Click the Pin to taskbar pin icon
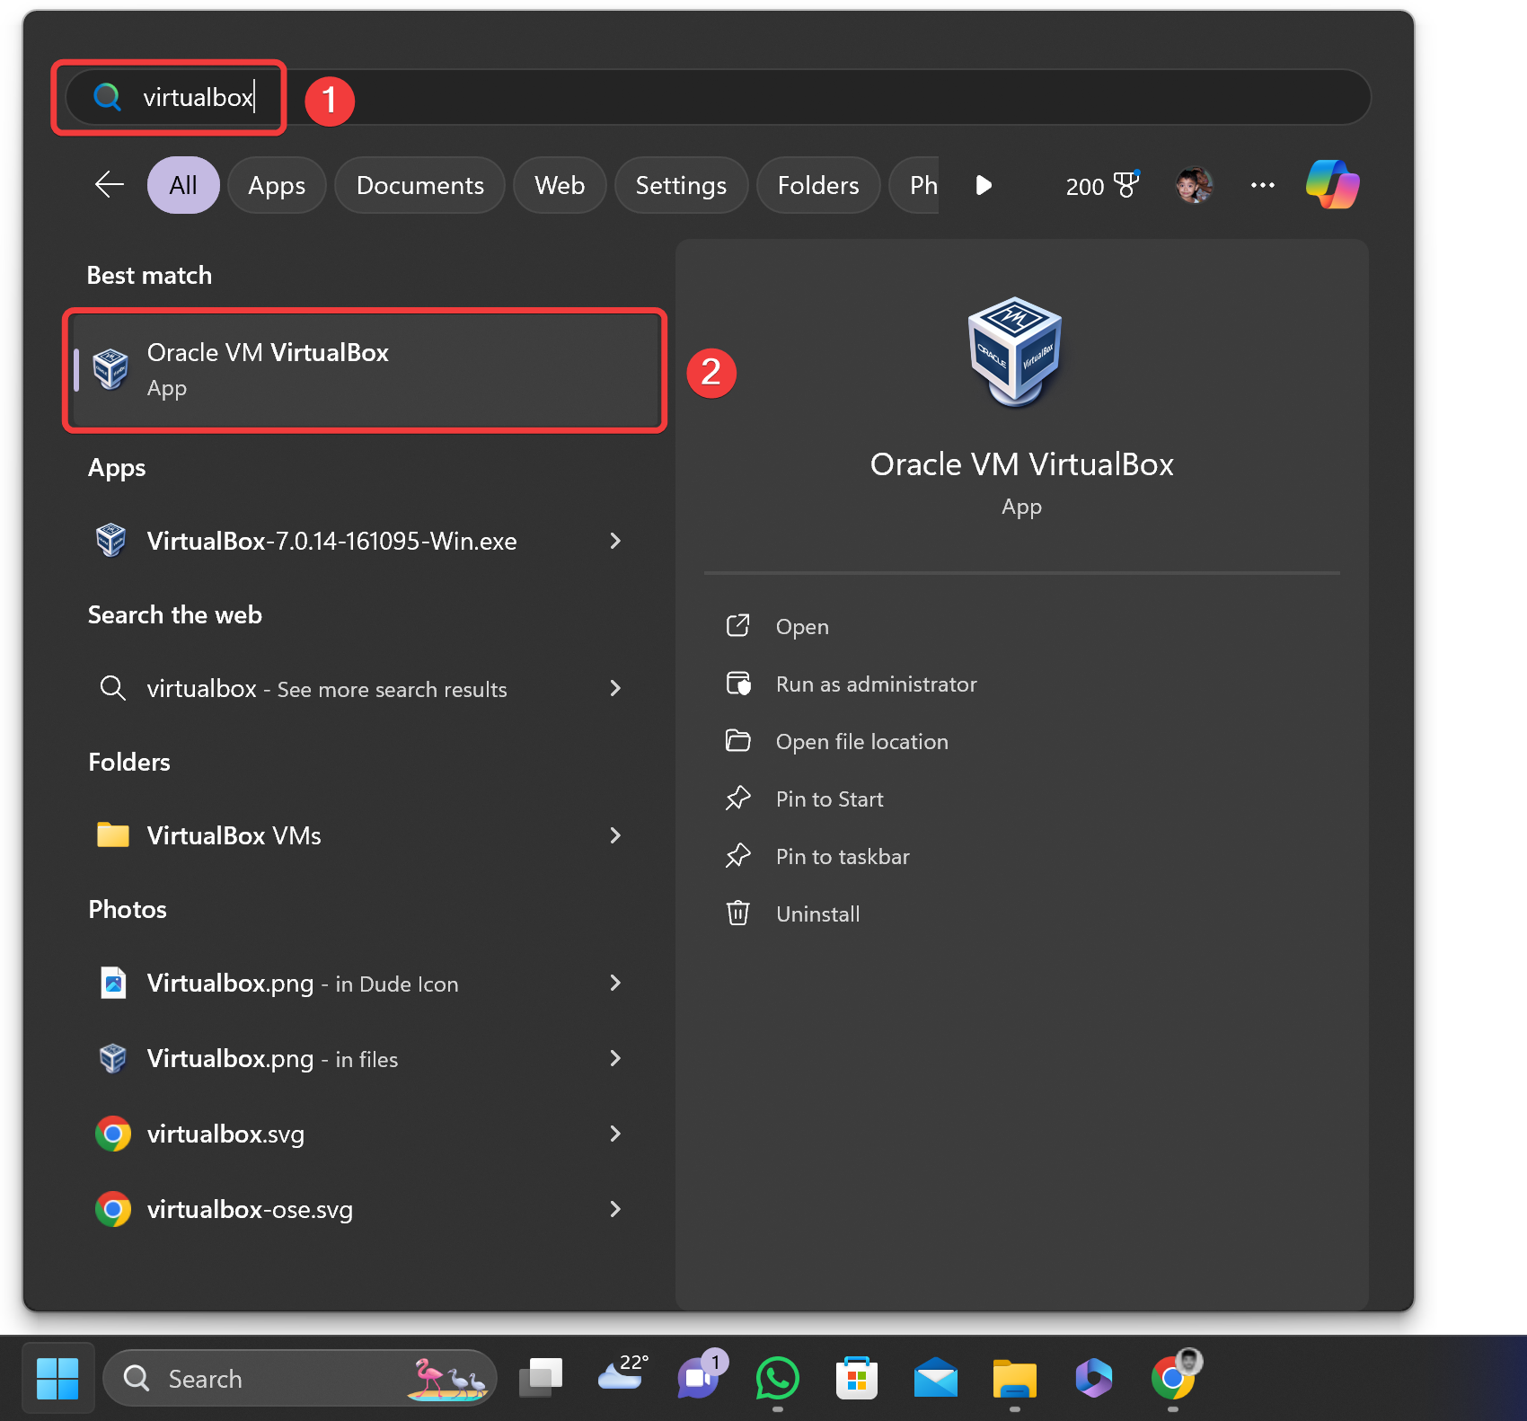The image size is (1527, 1421). [x=737, y=856]
